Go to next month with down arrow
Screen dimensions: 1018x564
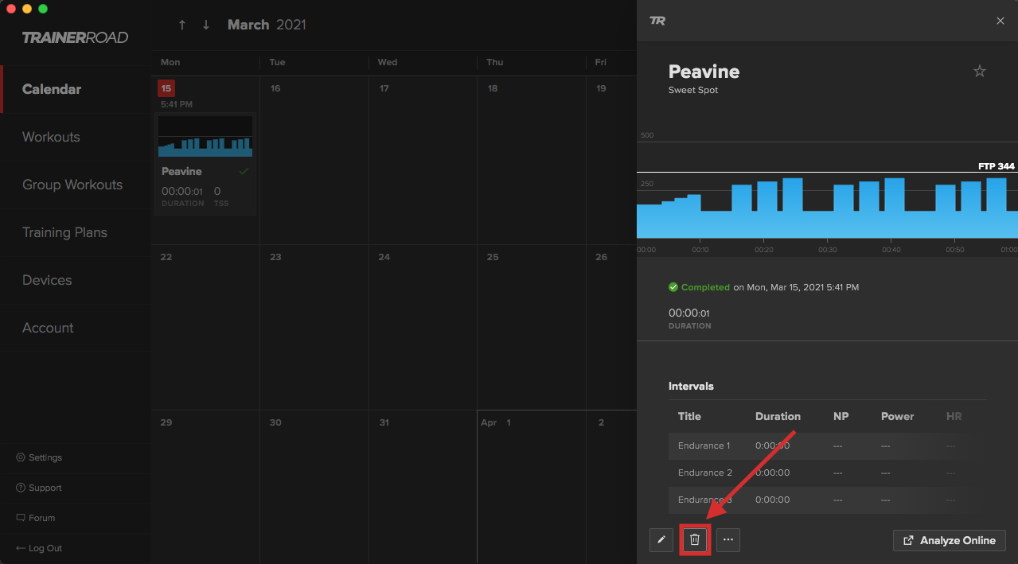coord(206,25)
